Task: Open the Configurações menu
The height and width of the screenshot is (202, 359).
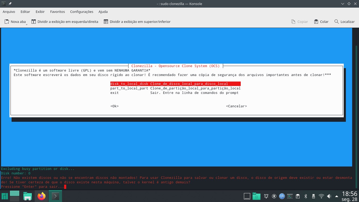Action: click(x=82, y=12)
